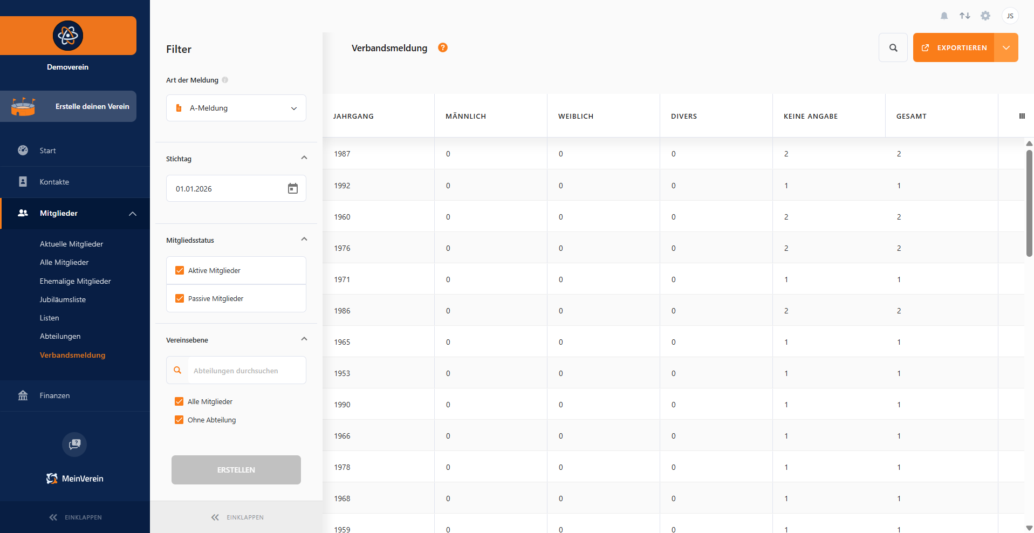Open Jubiläumsliste in the sidebar
The image size is (1034, 533).
63,299
